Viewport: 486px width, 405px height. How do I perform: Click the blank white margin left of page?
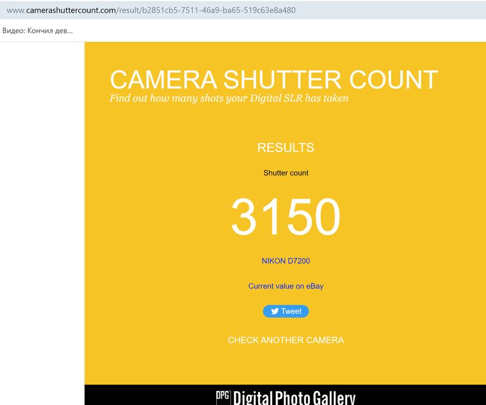[x=41, y=213]
